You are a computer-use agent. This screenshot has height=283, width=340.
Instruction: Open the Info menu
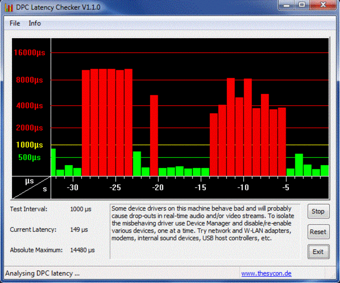tap(35, 23)
